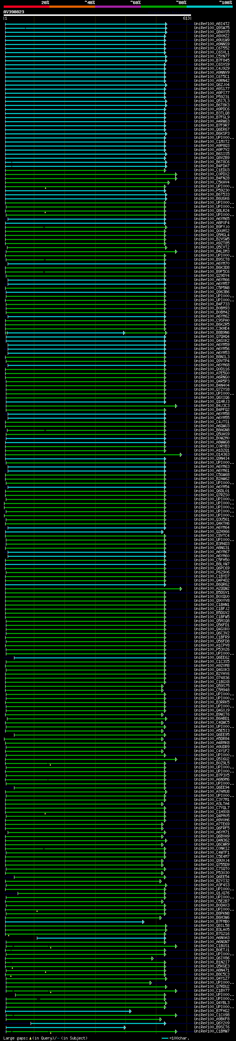This screenshot has width=236, height=1041.
Task: Select the orange ~40% legend segment
Action: 72,7
